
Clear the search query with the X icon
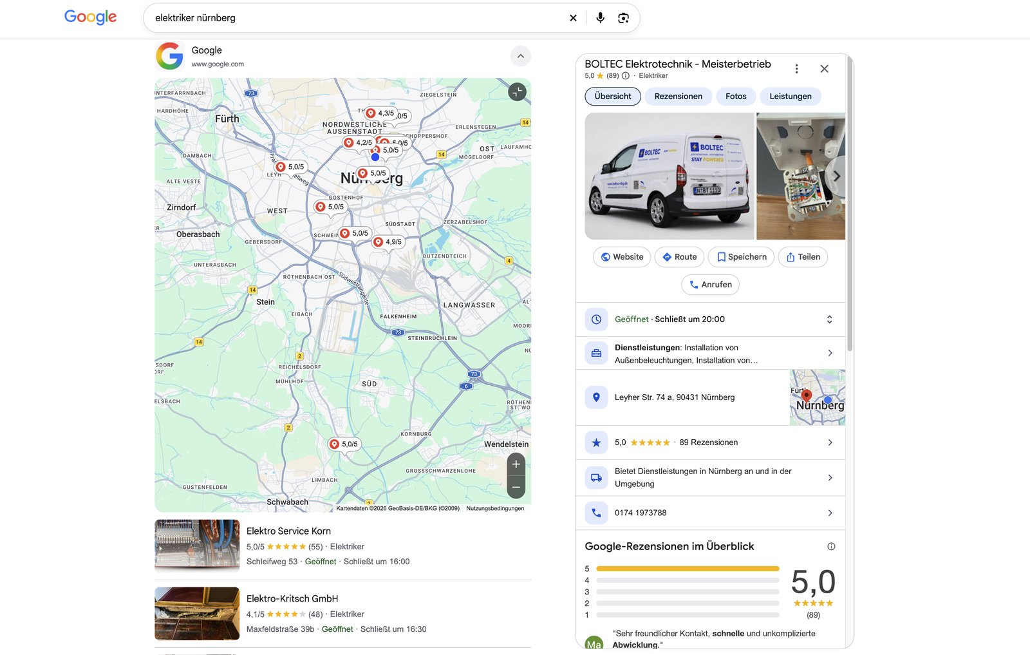pos(573,18)
